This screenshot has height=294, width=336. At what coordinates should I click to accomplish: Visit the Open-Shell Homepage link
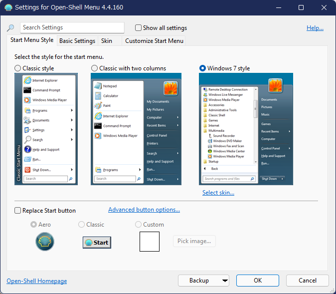coord(37,281)
